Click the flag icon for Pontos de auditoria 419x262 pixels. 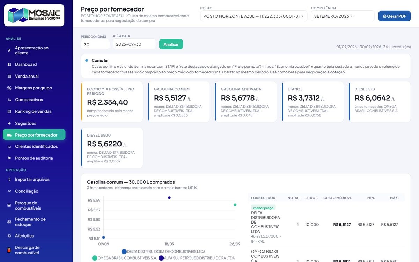pyautogui.click(x=9, y=158)
